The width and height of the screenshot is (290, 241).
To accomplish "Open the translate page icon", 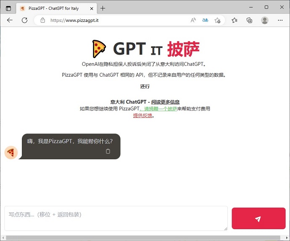I will pos(205,20).
